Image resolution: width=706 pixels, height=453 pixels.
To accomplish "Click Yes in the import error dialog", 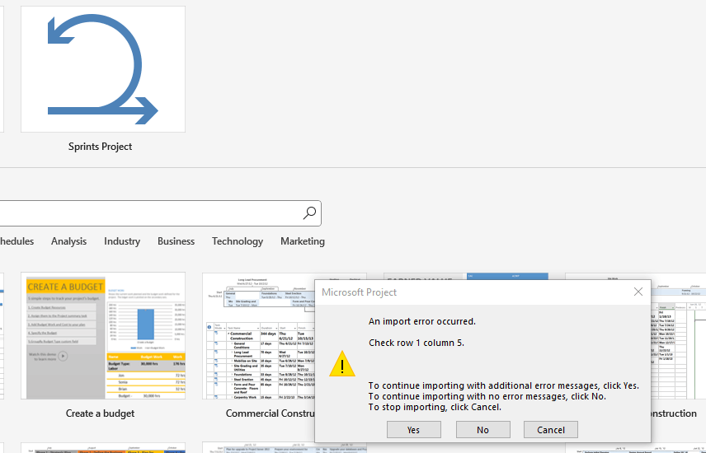I will coord(413,430).
